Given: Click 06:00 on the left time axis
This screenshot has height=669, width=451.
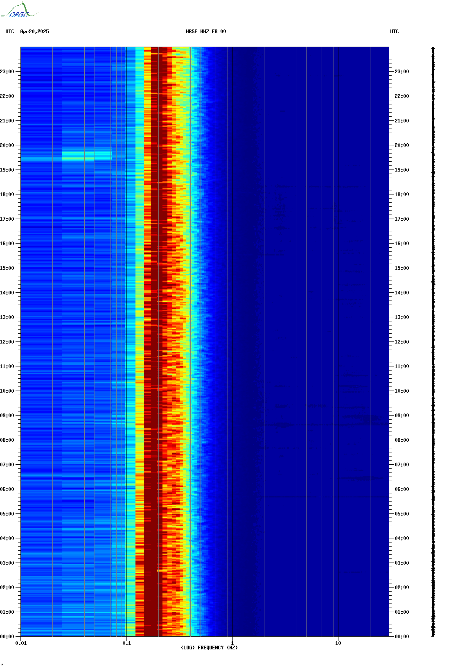Looking at the screenshot, I should point(7,489).
